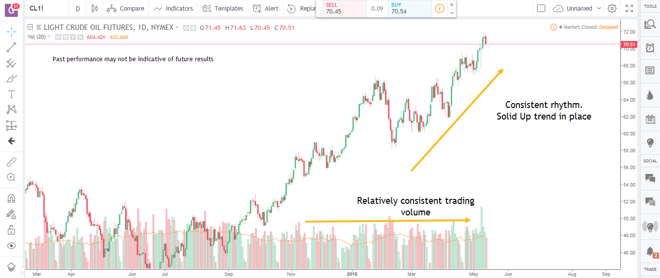The height and width of the screenshot is (278, 660).
Task: Open the Templates menu
Action: [x=222, y=8]
